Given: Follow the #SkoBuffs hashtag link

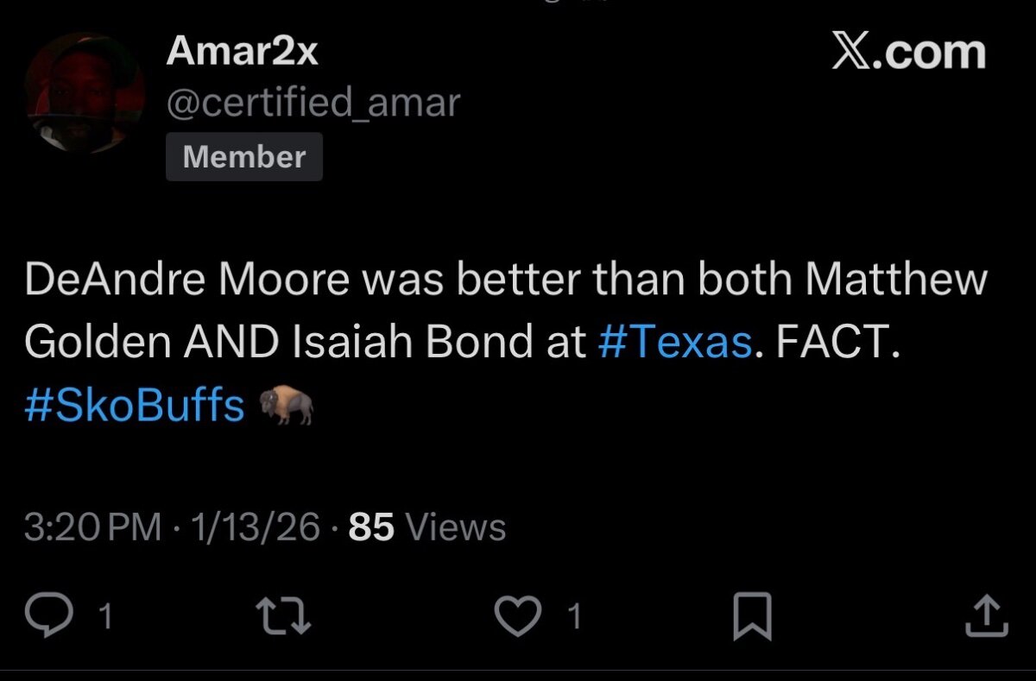Looking at the screenshot, I should point(135,405).
